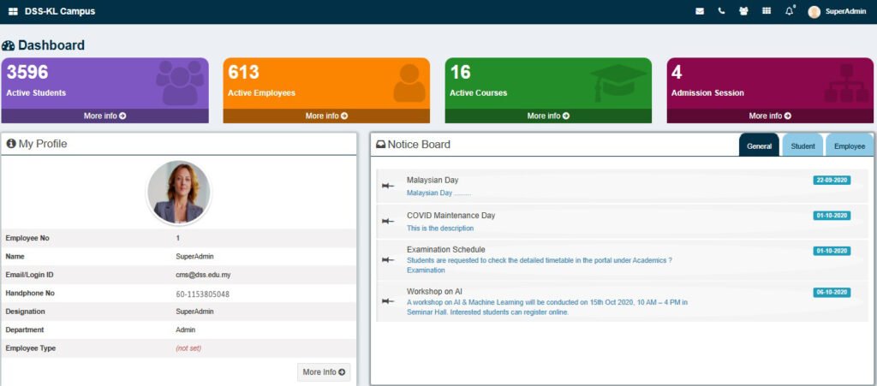
Task: Click the pin icon beside Malaysian Day
Action: pyautogui.click(x=388, y=186)
